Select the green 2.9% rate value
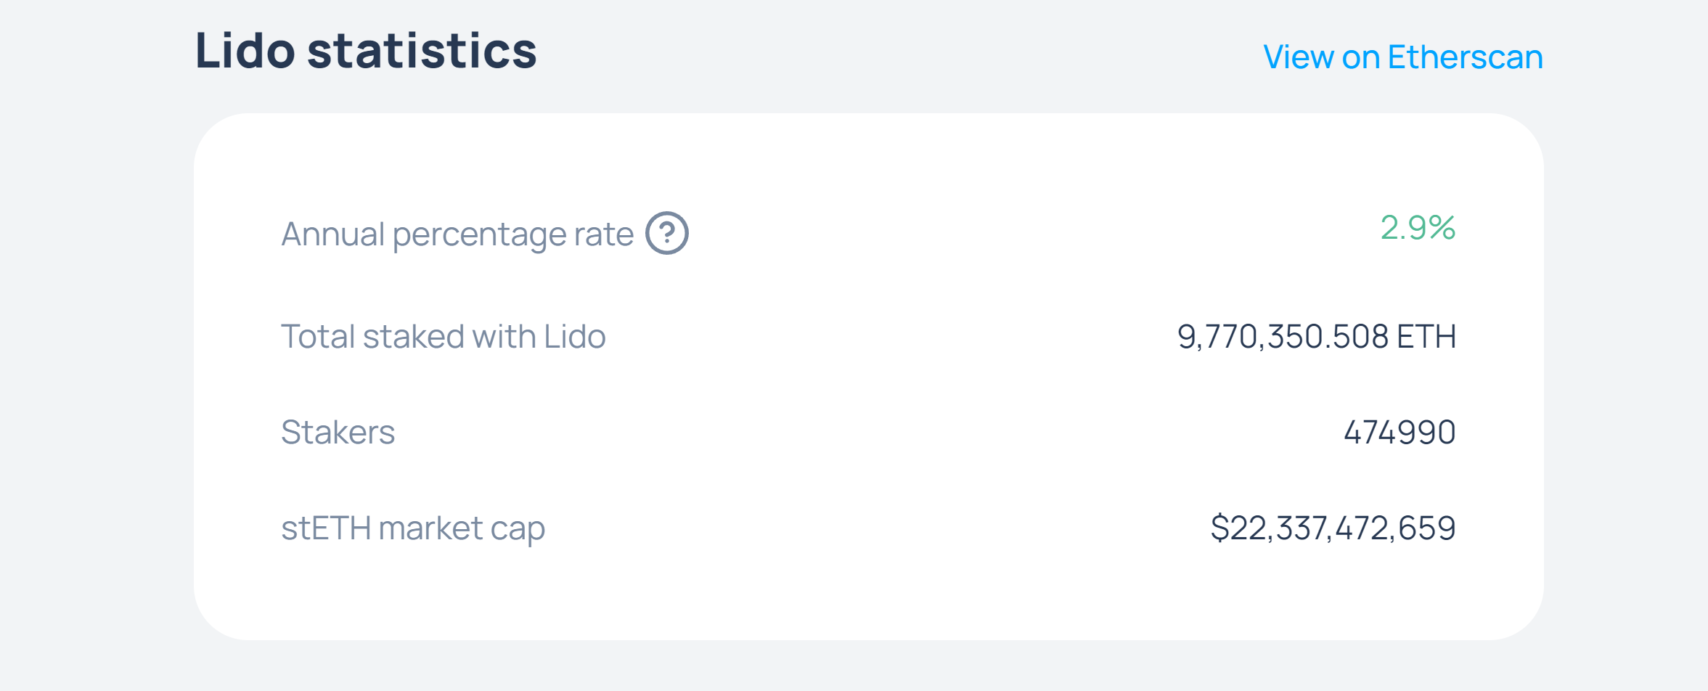The image size is (1708, 691). (1417, 227)
